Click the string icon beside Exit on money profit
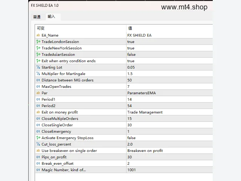 click(x=38, y=112)
